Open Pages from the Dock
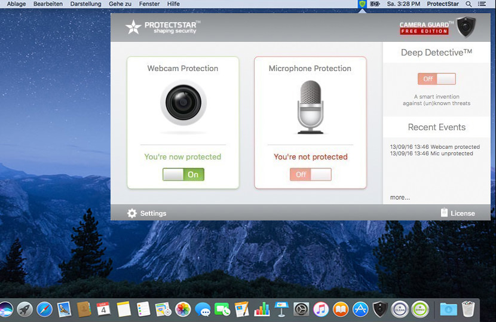 tap(242, 309)
